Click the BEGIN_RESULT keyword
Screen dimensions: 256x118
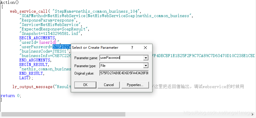(x=33, y=64)
